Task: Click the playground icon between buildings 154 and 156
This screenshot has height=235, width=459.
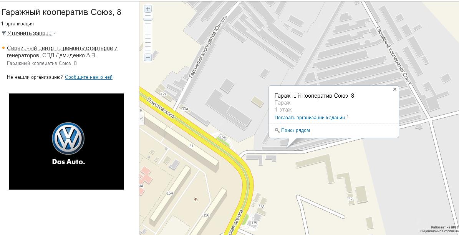Action: point(196,199)
